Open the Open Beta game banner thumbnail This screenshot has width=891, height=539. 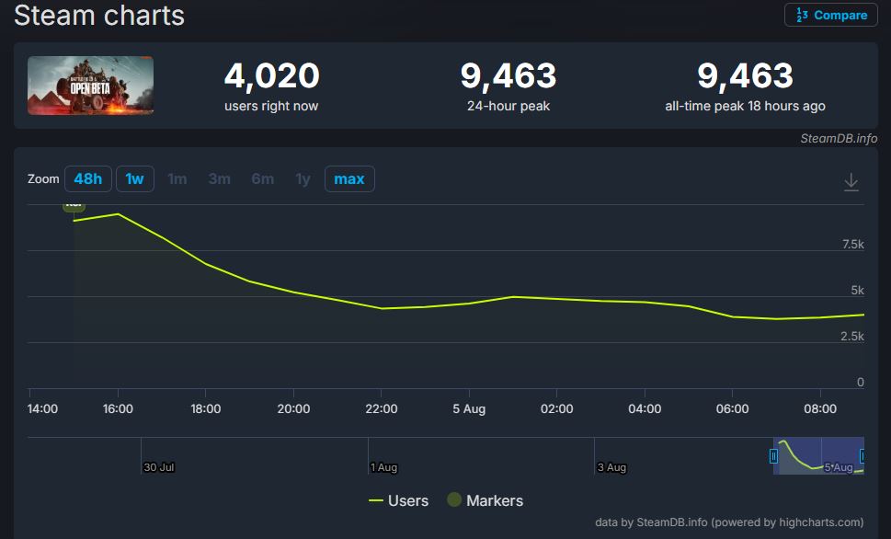(90, 86)
